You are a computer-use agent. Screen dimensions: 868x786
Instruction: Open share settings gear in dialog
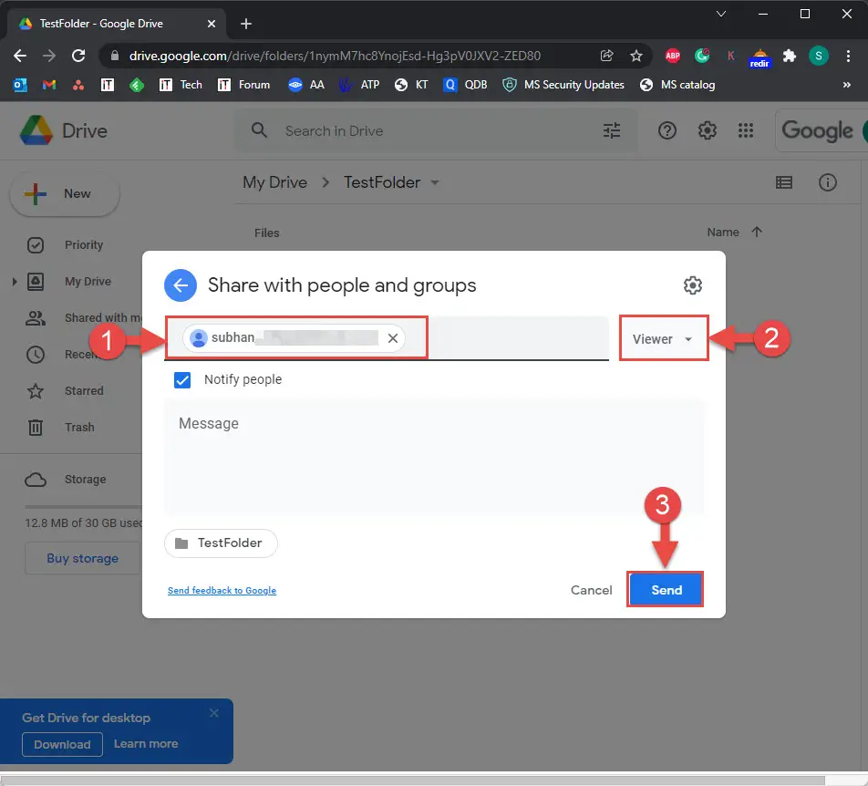(x=693, y=285)
